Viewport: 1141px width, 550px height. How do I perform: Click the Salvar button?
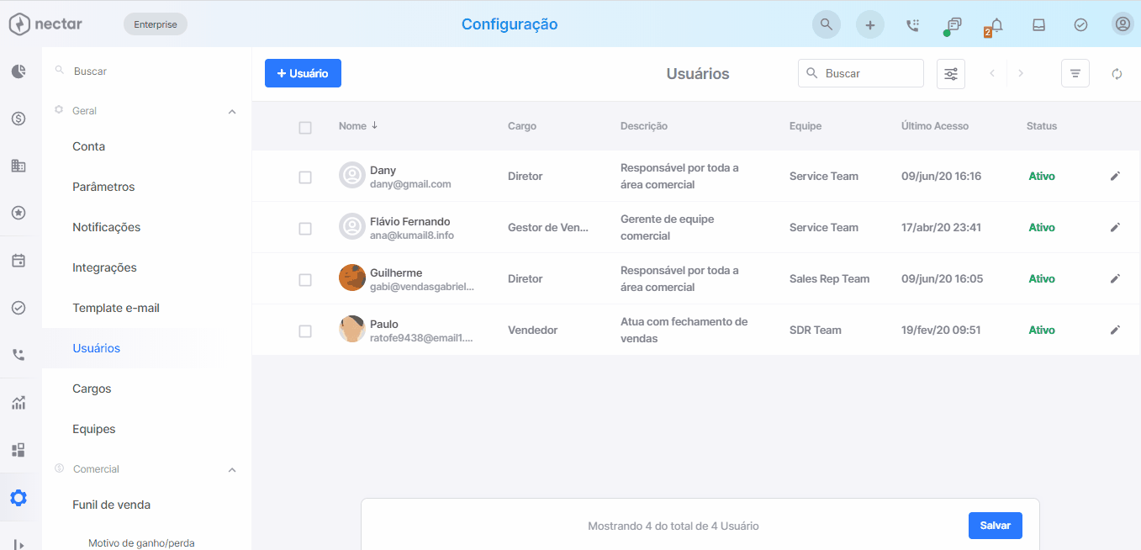pos(996,526)
